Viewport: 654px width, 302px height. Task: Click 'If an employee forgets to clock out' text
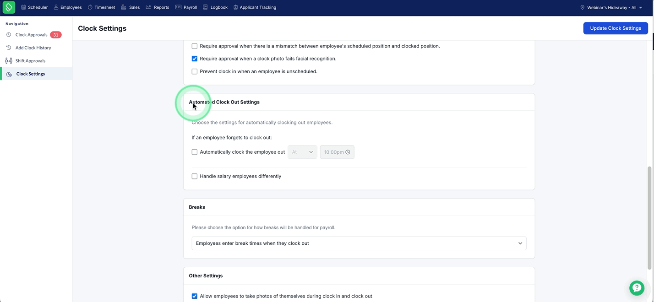(x=232, y=138)
